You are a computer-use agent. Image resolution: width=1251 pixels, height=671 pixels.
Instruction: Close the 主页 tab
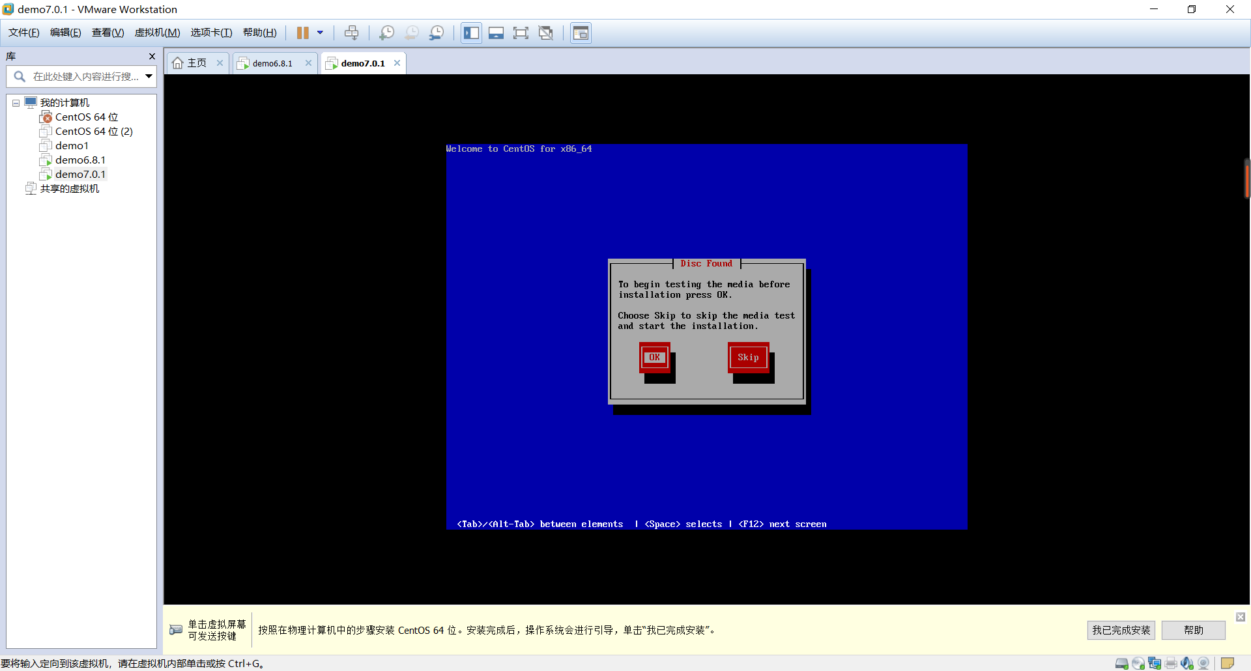click(x=220, y=63)
